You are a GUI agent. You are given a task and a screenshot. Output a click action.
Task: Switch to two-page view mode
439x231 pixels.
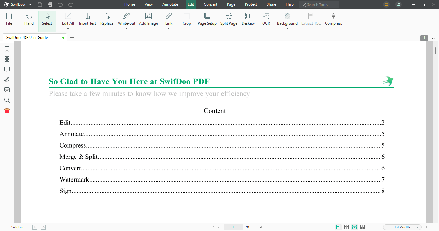[x=346, y=227]
